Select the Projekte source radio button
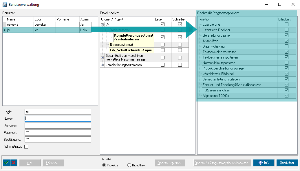Viewport: 300px width, 171px height. tap(104, 165)
